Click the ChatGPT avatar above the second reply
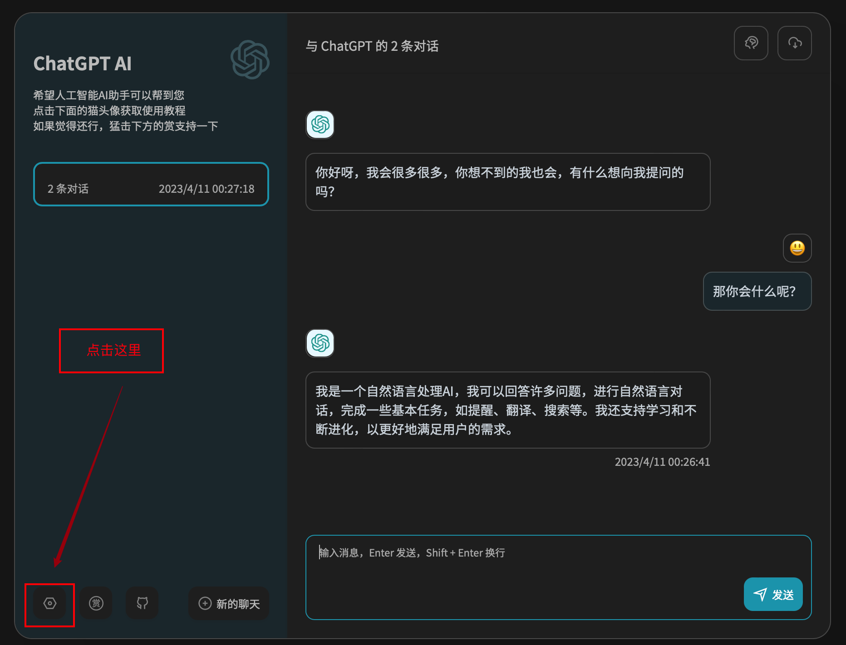846x645 pixels. (x=320, y=343)
